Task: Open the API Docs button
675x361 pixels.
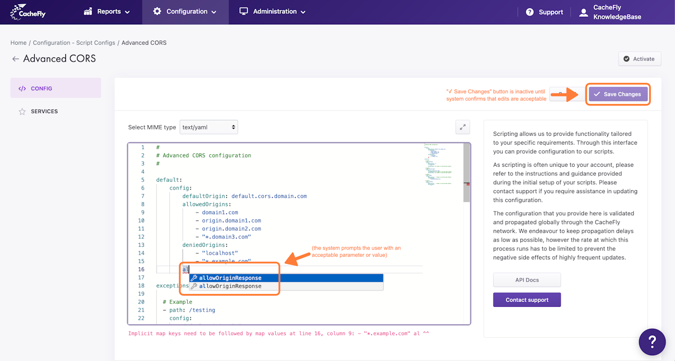Action: pos(527,280)
